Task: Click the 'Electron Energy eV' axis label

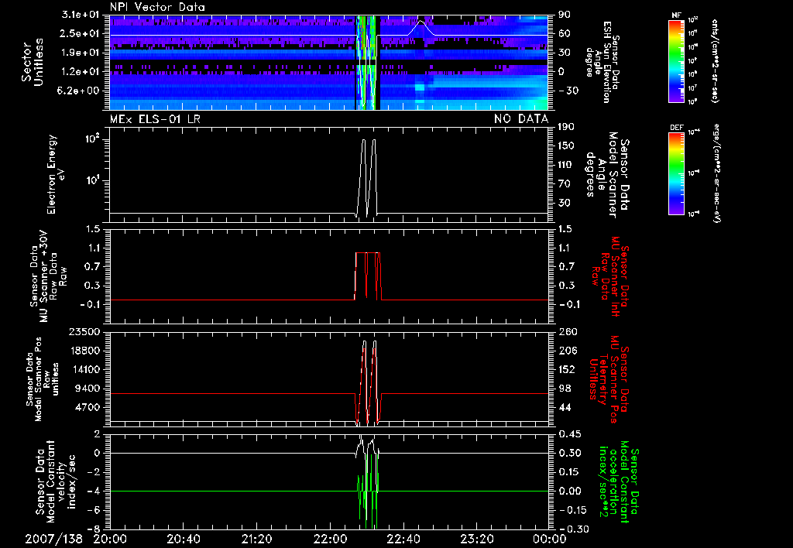Action: pyautogui.click(x=57, y=174)
